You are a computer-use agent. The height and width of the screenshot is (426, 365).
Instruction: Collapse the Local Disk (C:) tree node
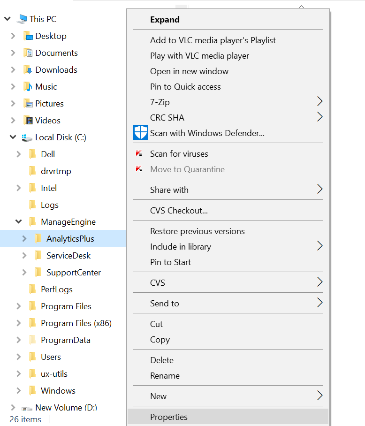pyautogui.click(x=13, y=137)
